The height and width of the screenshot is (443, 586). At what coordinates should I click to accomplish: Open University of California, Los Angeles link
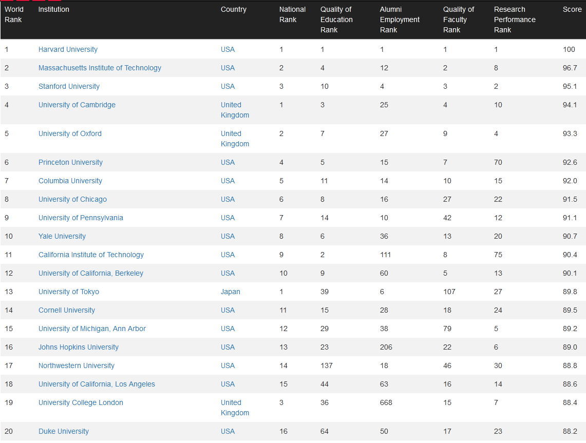coord(97,384)
